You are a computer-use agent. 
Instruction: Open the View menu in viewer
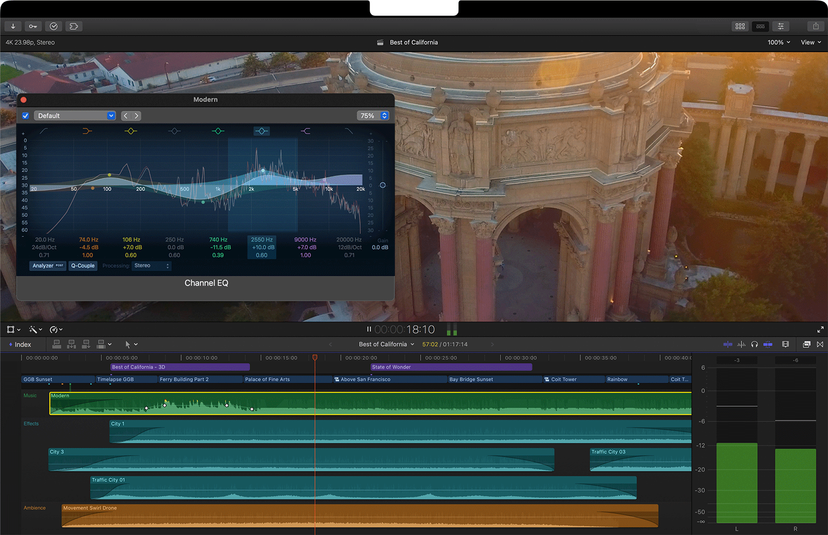pos(810,42)
